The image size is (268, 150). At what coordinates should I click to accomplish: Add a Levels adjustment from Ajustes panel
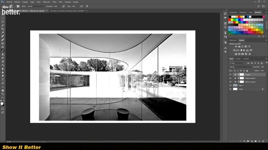click(239, 47)
